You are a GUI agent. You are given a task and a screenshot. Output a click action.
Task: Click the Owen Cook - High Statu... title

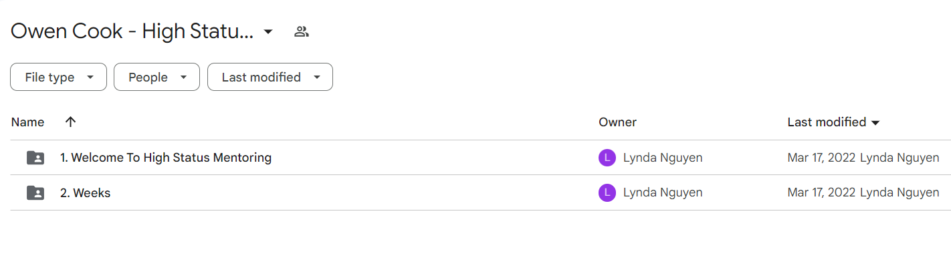pyautogui.click(x=132, y=31)
